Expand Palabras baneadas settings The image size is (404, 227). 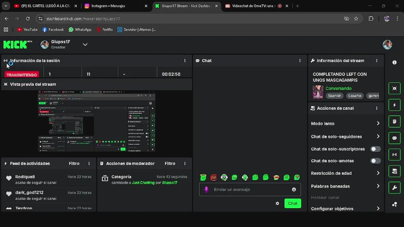(346, 186)
